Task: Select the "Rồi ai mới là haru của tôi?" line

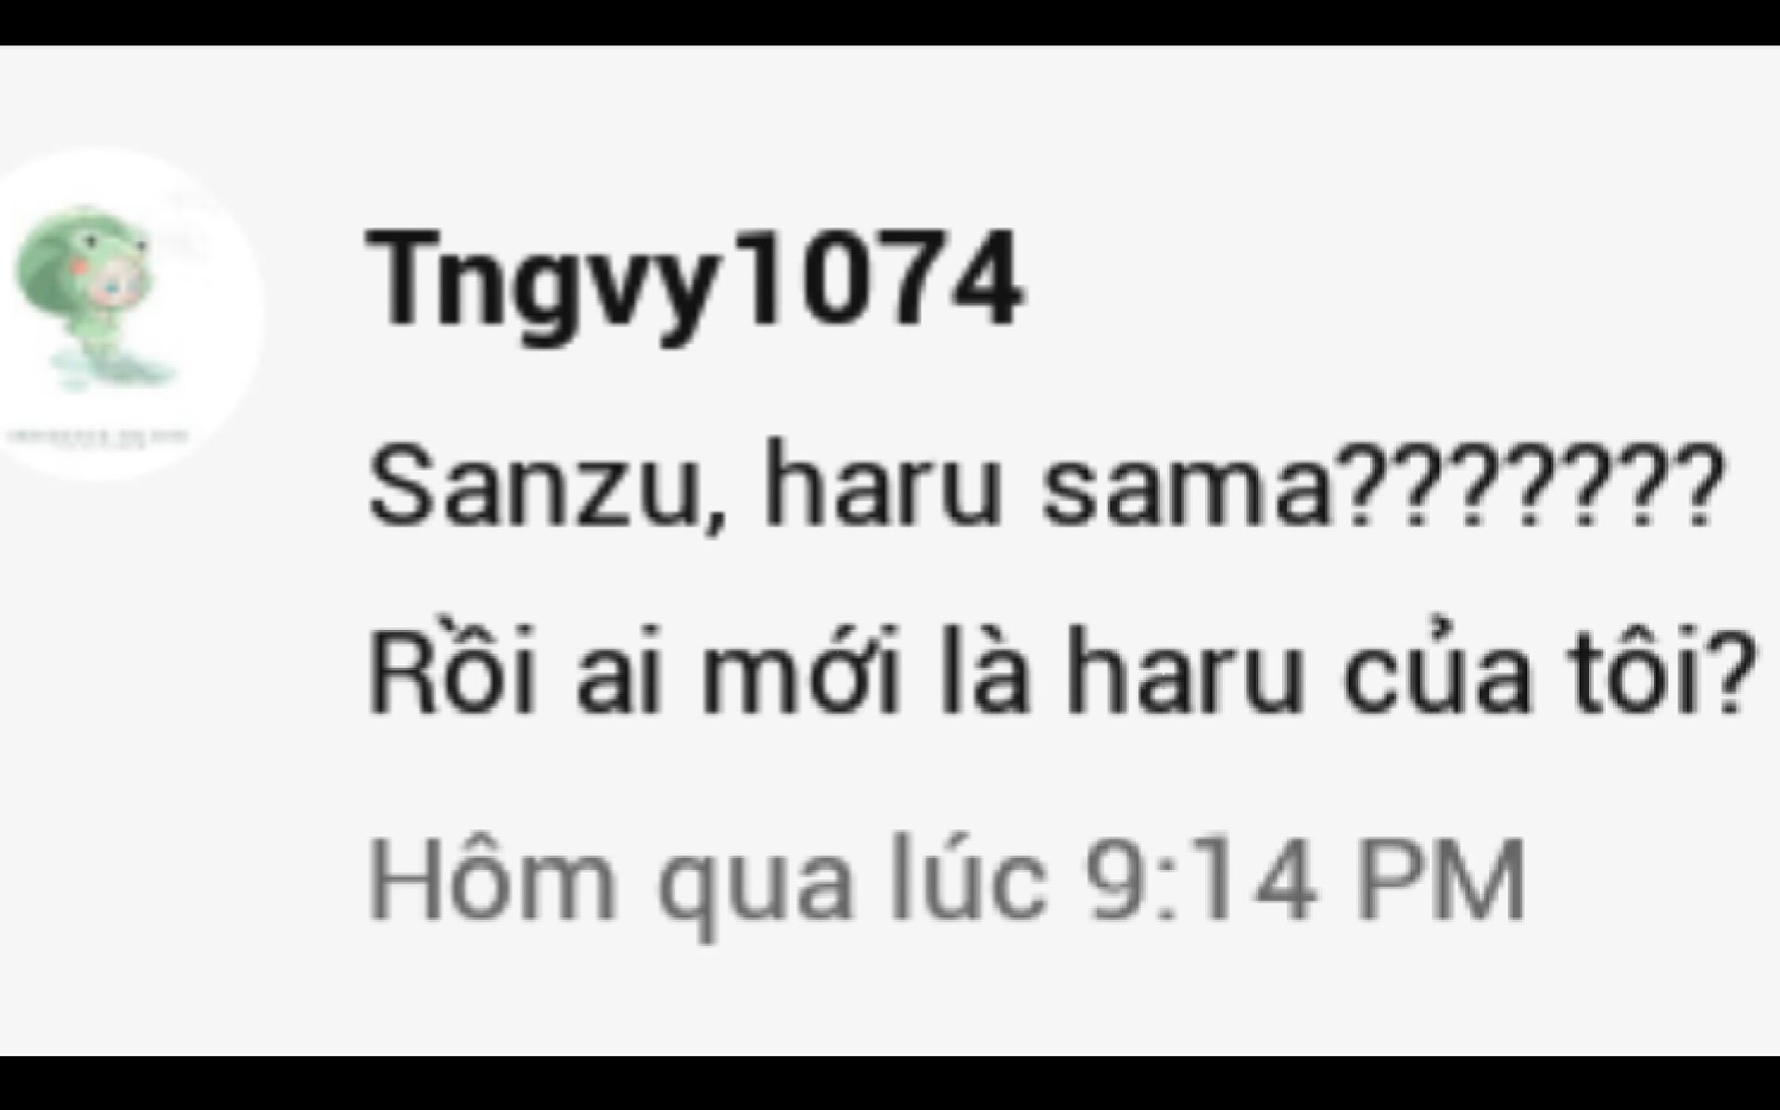Action: click(x=1062, y=669)
